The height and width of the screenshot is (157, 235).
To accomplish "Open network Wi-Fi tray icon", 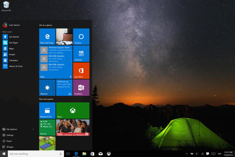I will pyautogui.click(x=202, y=154).
